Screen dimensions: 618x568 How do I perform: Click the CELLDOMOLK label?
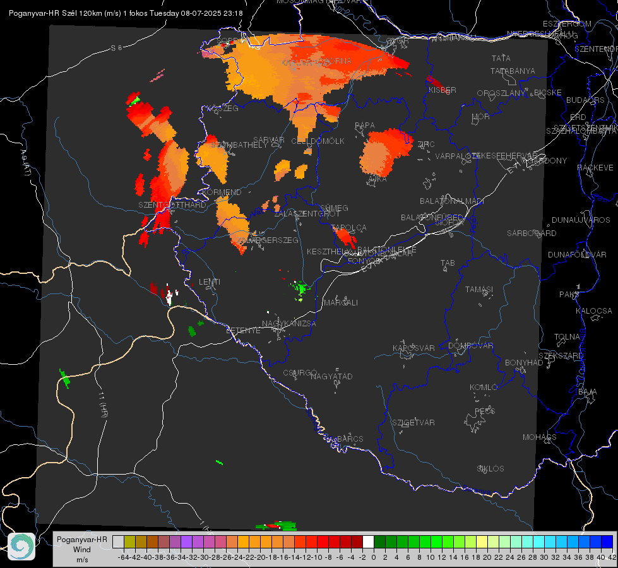[318, 141]
